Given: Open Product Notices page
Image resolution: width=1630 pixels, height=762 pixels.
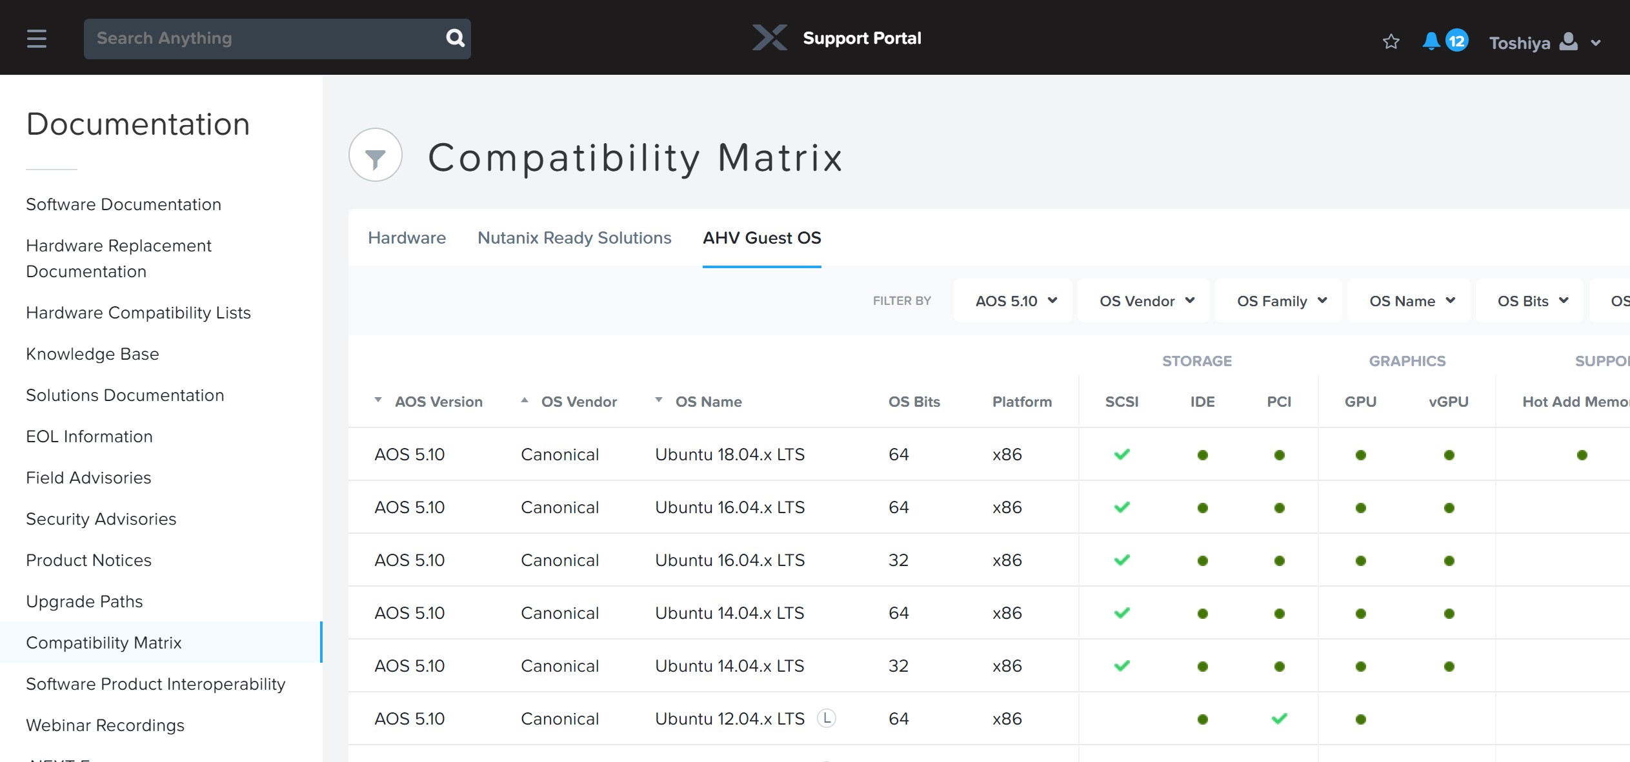Looking at the screenshot, I should 89,560.
